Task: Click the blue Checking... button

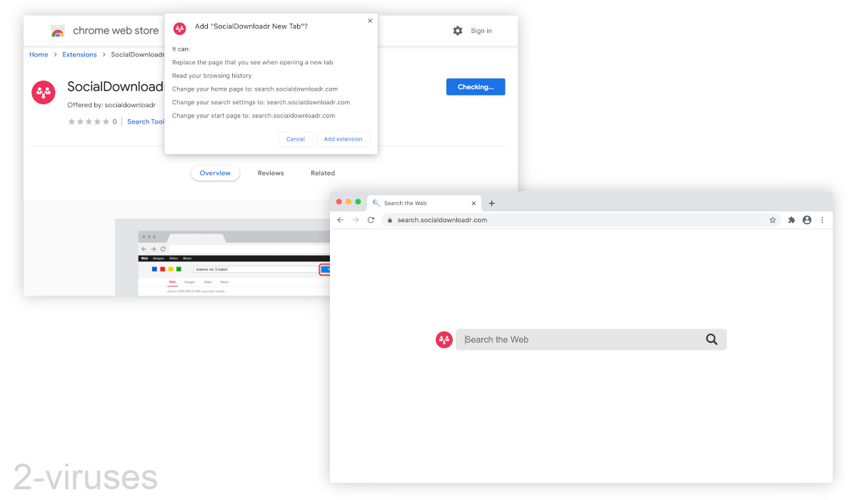Action: [x=476, y=86]
